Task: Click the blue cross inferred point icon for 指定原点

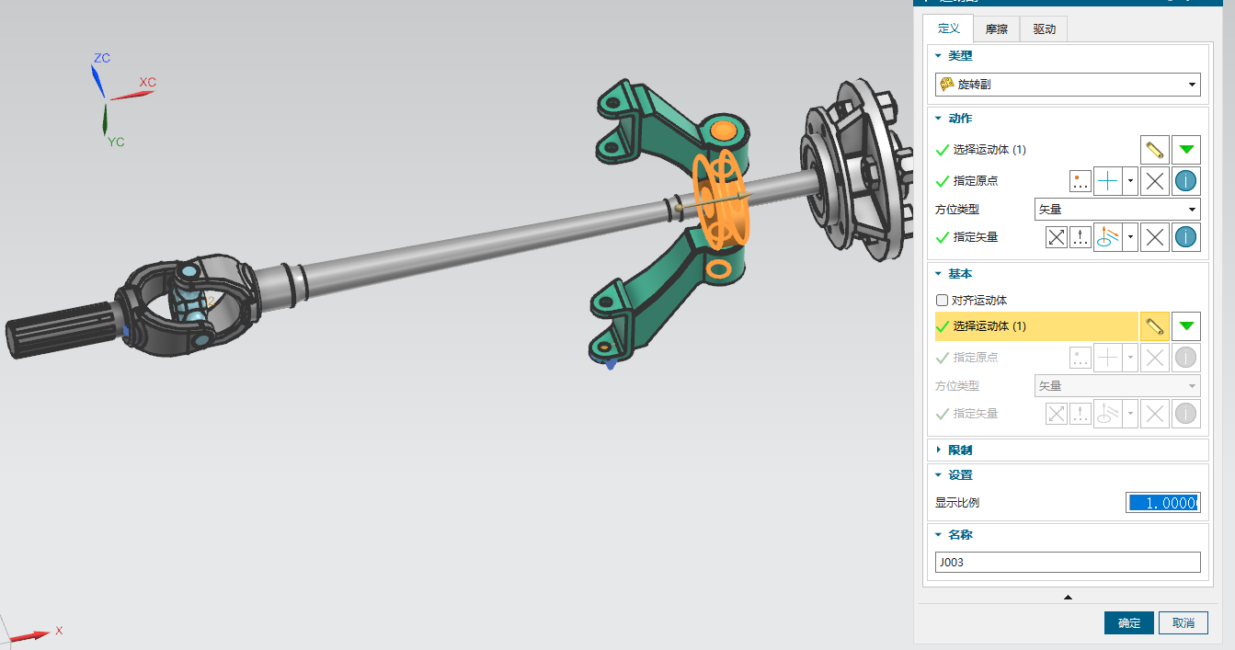Action: coord(1109,182)
